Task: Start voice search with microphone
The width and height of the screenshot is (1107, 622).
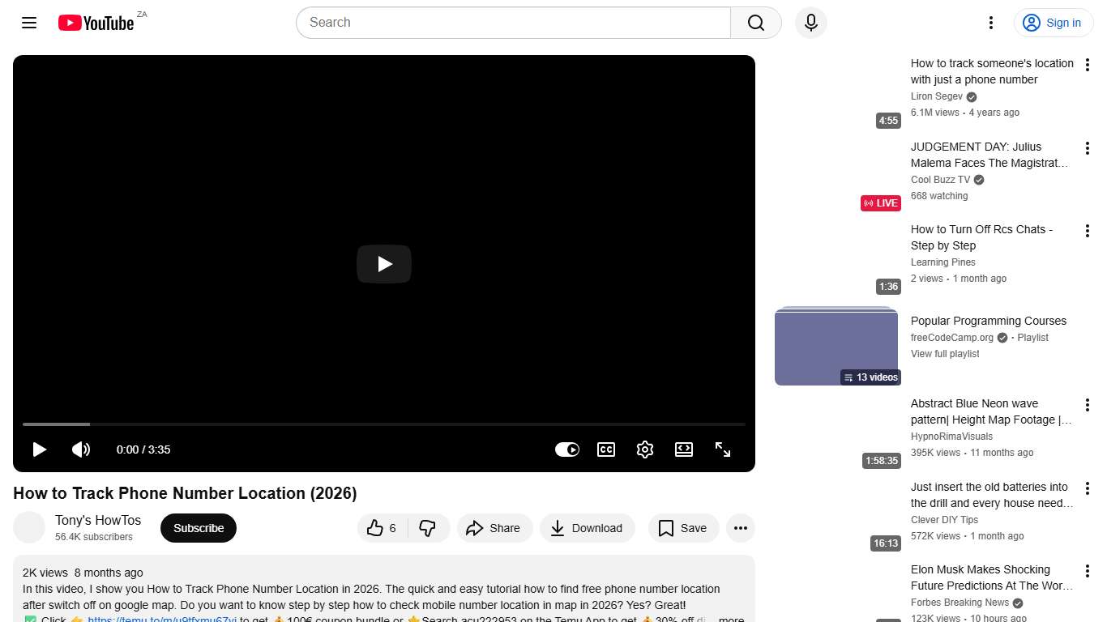Action: [810, 23]
